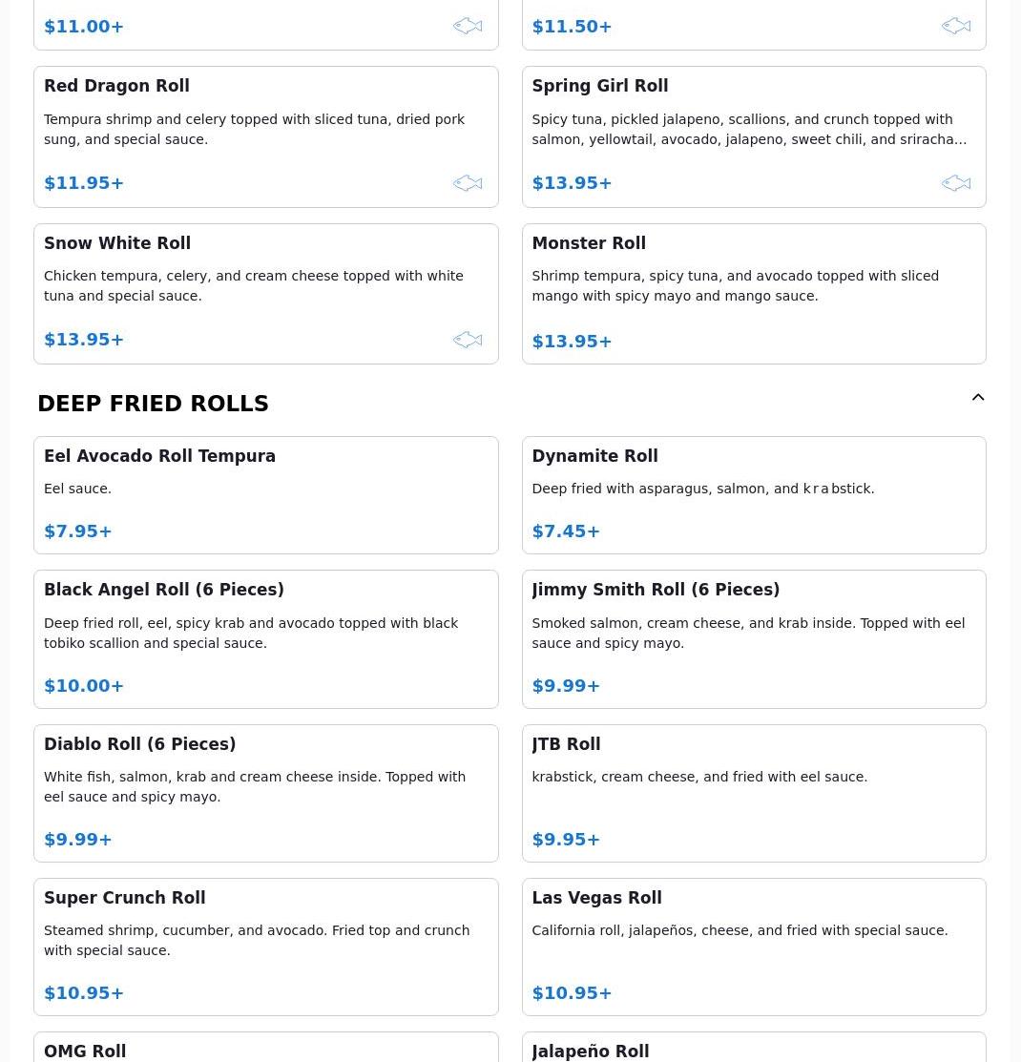1021x1062 pixels.
Task: Click the Red Dragon Roll title
Action: [116, 86]
